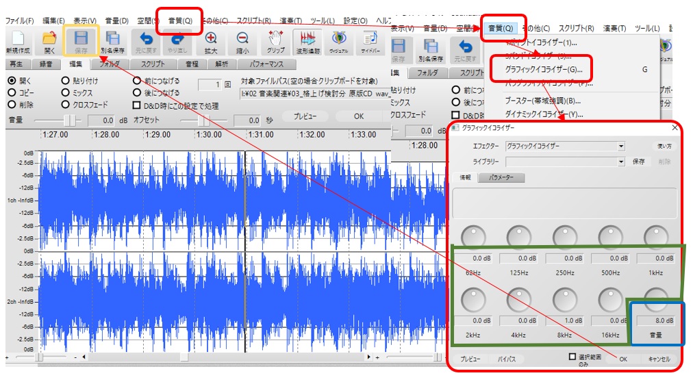
Task: Enable the 選択範囲のみ checkbox
Action: pyautogui.click(x=572, y=357)
